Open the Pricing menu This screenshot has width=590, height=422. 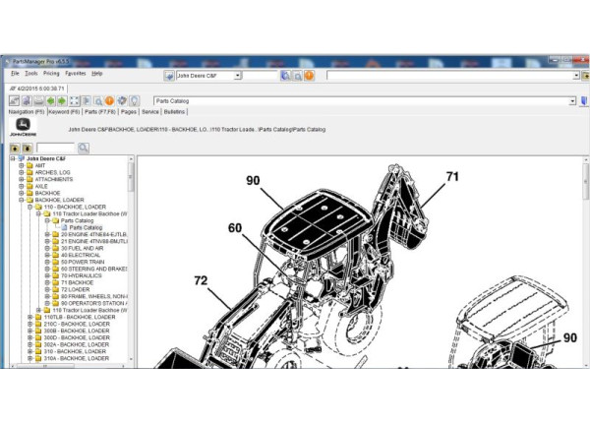tap(50, 73)
